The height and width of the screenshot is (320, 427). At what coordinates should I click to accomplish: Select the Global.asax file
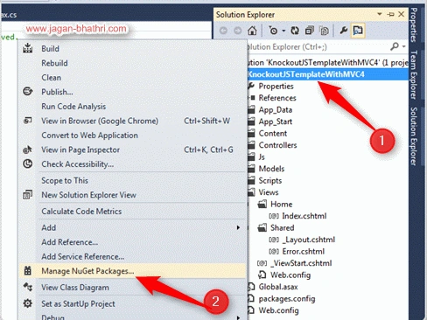(278, 287)
